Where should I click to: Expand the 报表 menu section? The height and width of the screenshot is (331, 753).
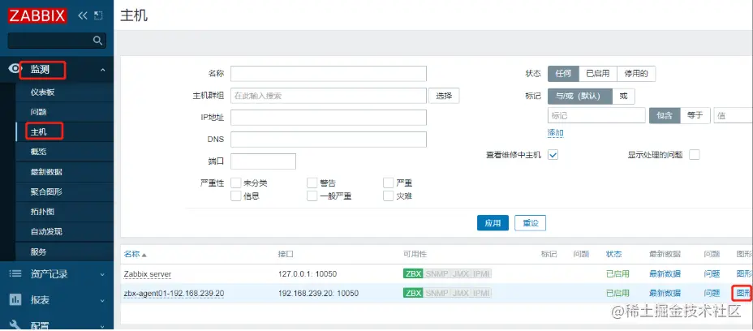tap(102, 300)
